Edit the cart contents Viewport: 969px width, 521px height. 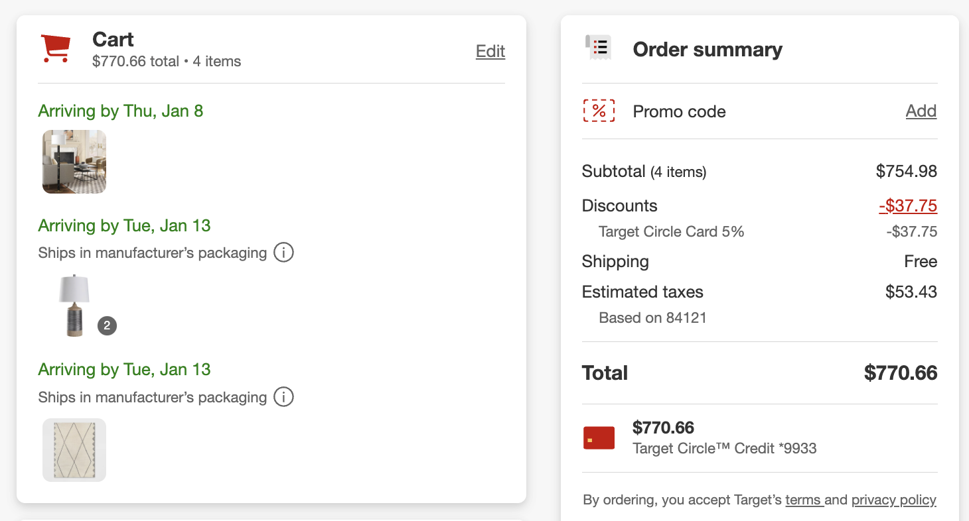coord(490,51)
